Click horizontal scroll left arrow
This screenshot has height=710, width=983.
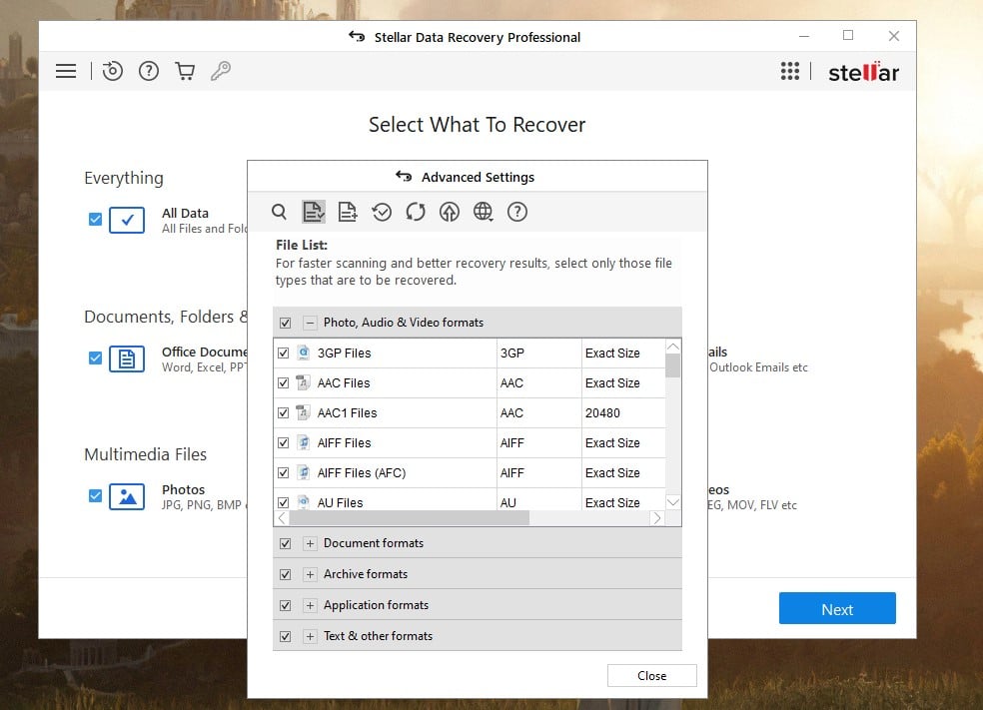pyautogui.click(x=282, y=518)
